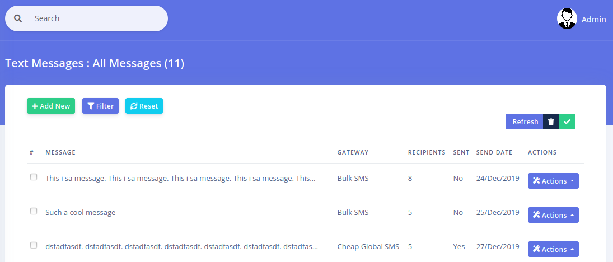
Task: Click the Search input field
Action: [x=95, y=18]
